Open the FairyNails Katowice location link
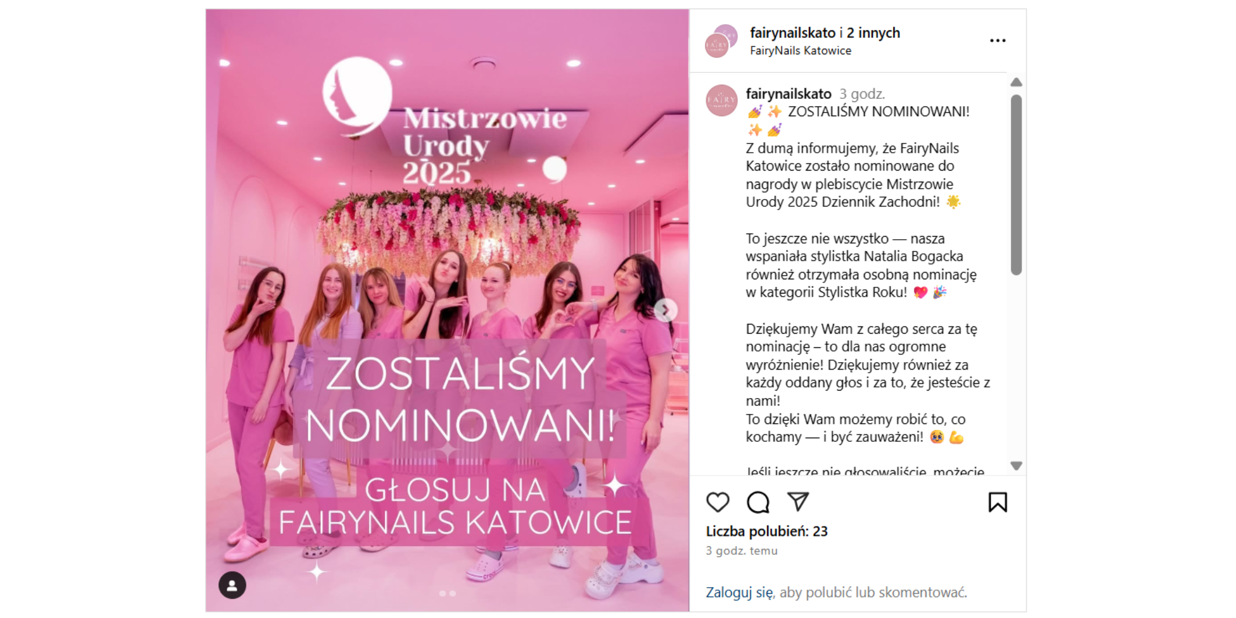Screen dimensions: 1236x618 pyautogui.click(x=800, y=51)
